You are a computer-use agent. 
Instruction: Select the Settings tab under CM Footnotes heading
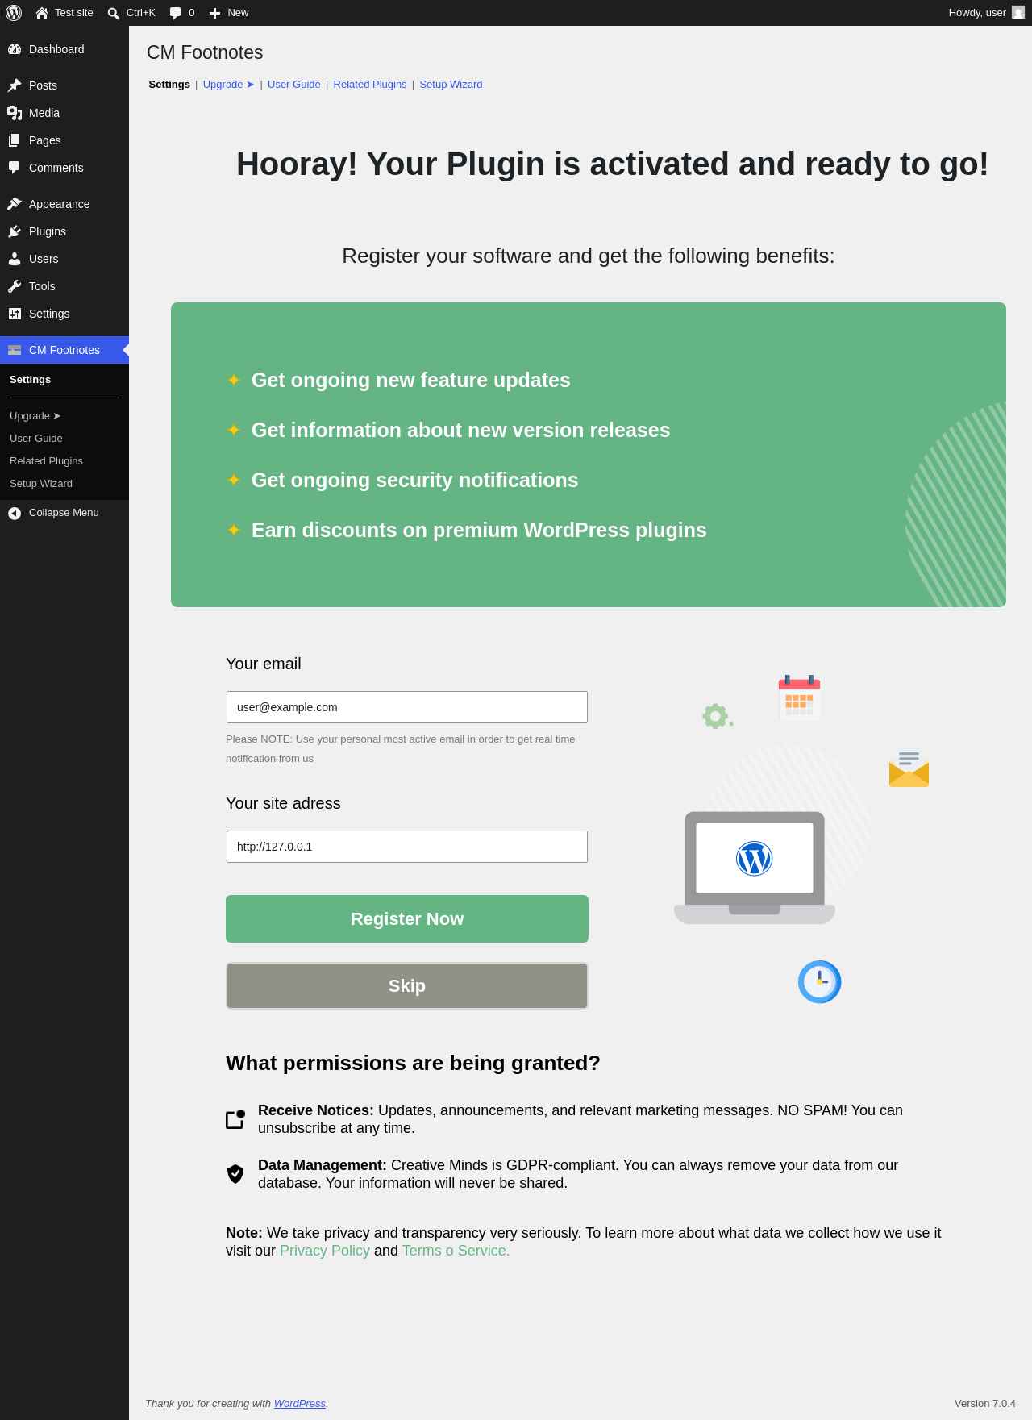pyautogui.click(x=169, y=85)
